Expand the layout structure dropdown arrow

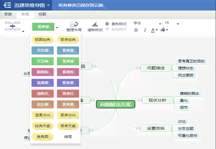click(23, 31)
